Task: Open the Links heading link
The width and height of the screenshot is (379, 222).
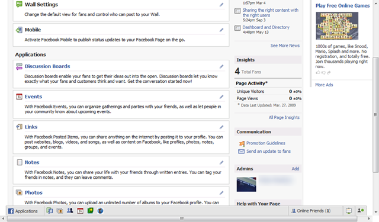Action: tap(31, 127)
